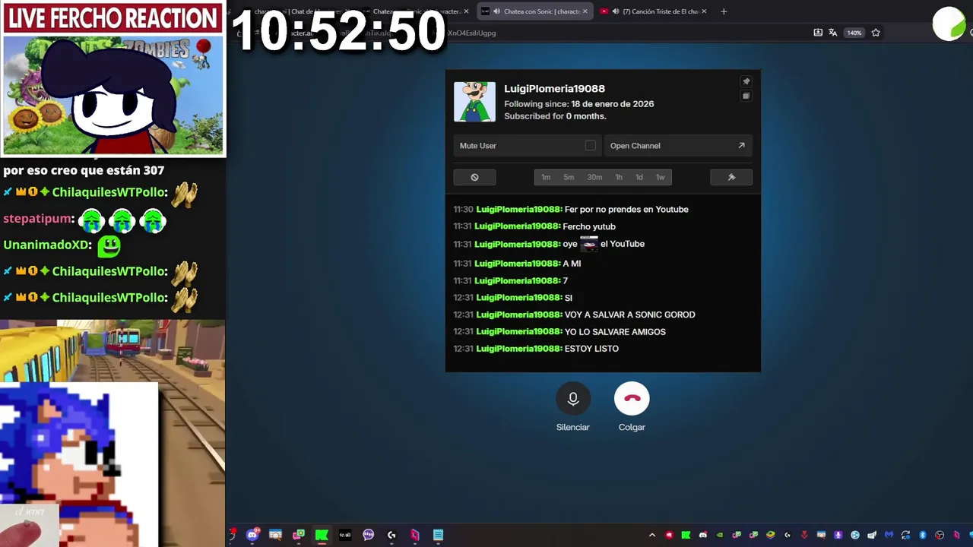Click the Discord system tray icon
This screenshot has height=547, width=973.
(702, 535)
